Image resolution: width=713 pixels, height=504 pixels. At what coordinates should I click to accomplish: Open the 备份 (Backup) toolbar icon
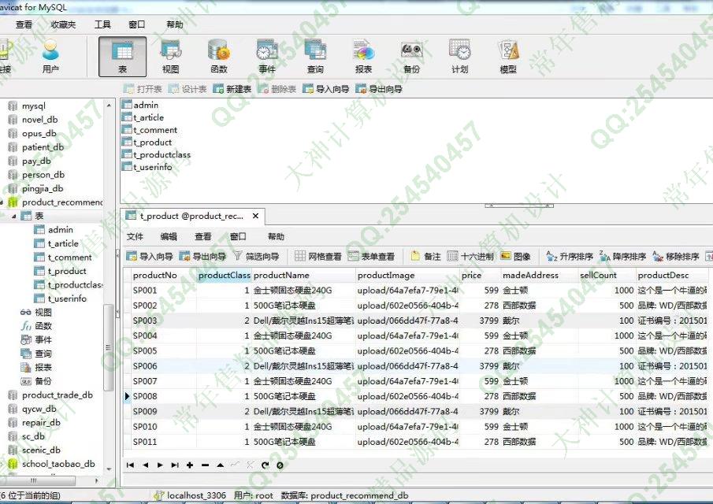(411, 57)
